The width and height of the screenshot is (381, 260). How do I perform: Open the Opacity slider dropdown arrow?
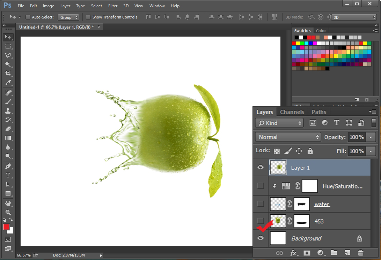pos(371,137)
